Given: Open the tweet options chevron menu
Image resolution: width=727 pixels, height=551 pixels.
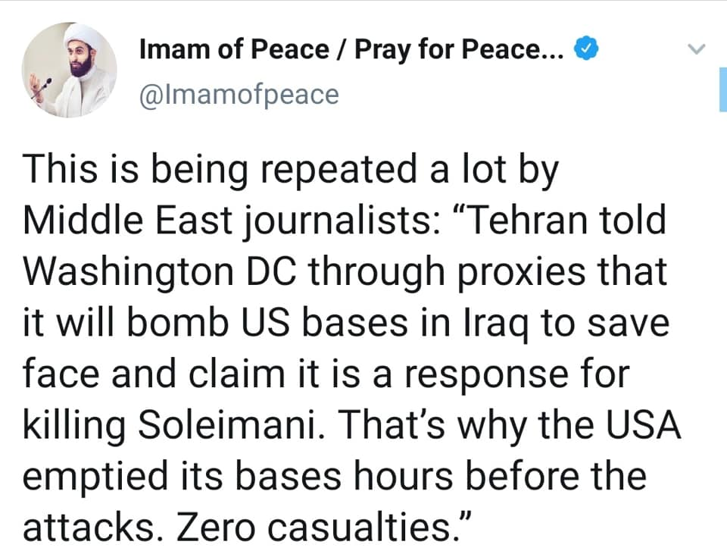Looking at the screenshot, I should pos(697,50).
